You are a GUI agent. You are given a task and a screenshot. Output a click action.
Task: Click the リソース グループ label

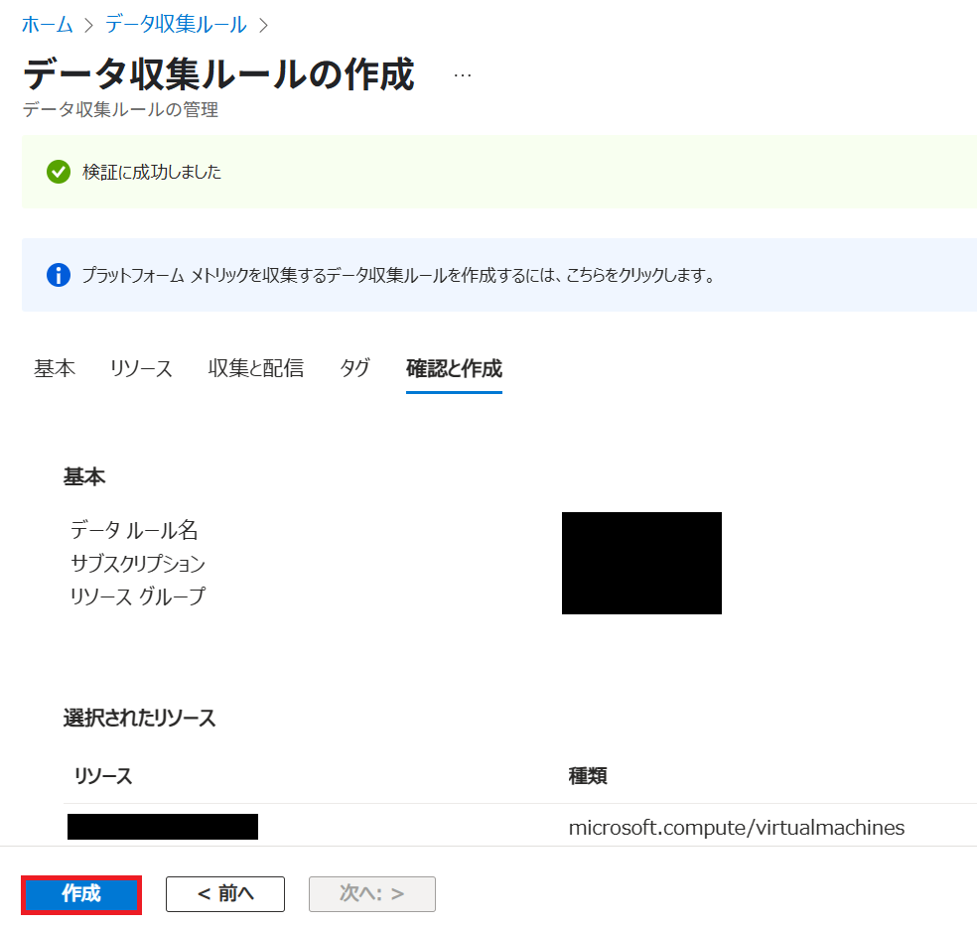pyautogui.click(x=138, y=596)
